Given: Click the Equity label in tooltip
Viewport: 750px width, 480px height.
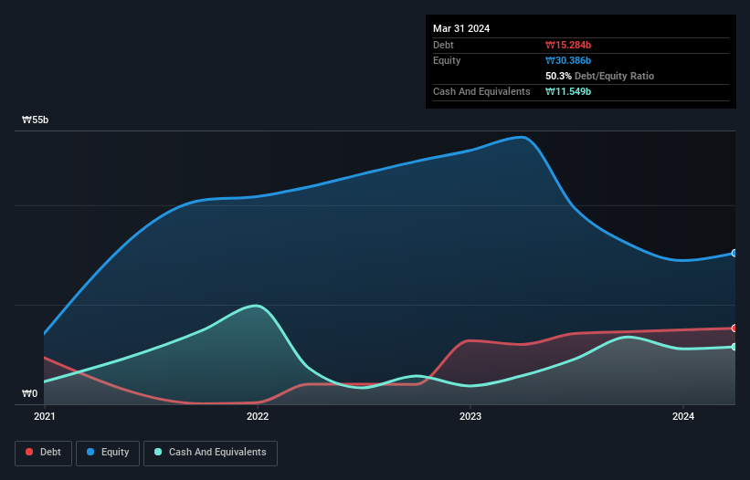Looking at the screenshot, I should (x=447, y=60).
